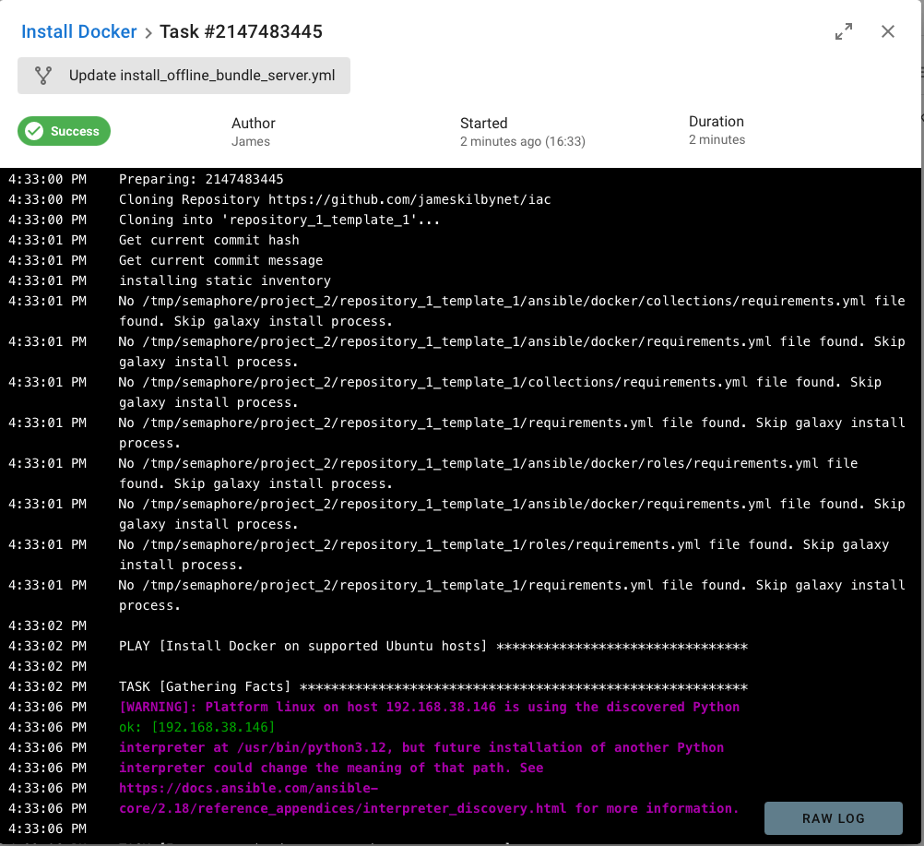Click the Success status label
Image resolution: width=924 pixels, height=846 pixels.
75,131
